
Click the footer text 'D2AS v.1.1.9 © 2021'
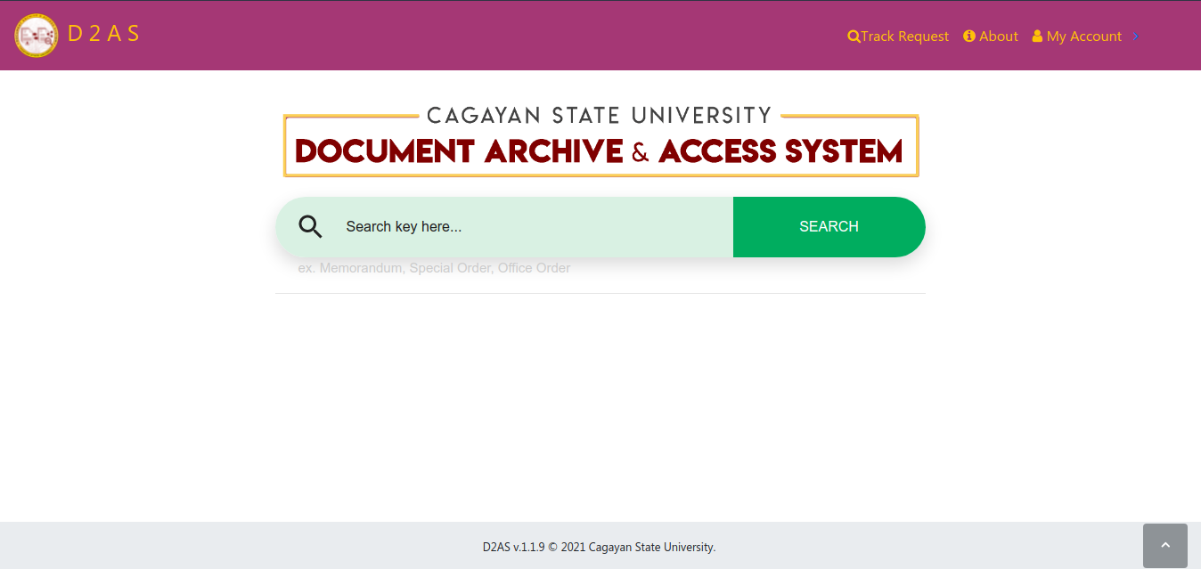534,548
